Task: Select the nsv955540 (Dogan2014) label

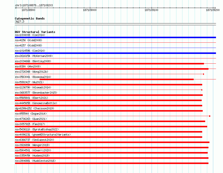Action: click(x=31, y=114)
